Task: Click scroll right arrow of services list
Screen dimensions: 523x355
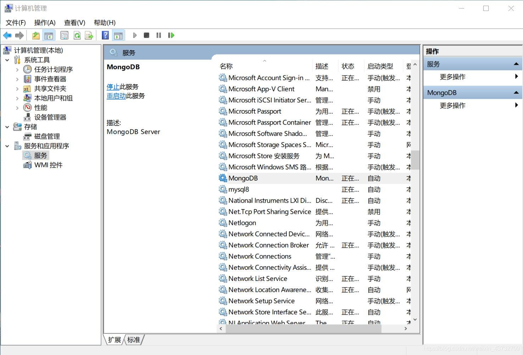Action: click(x=406, y=328)
